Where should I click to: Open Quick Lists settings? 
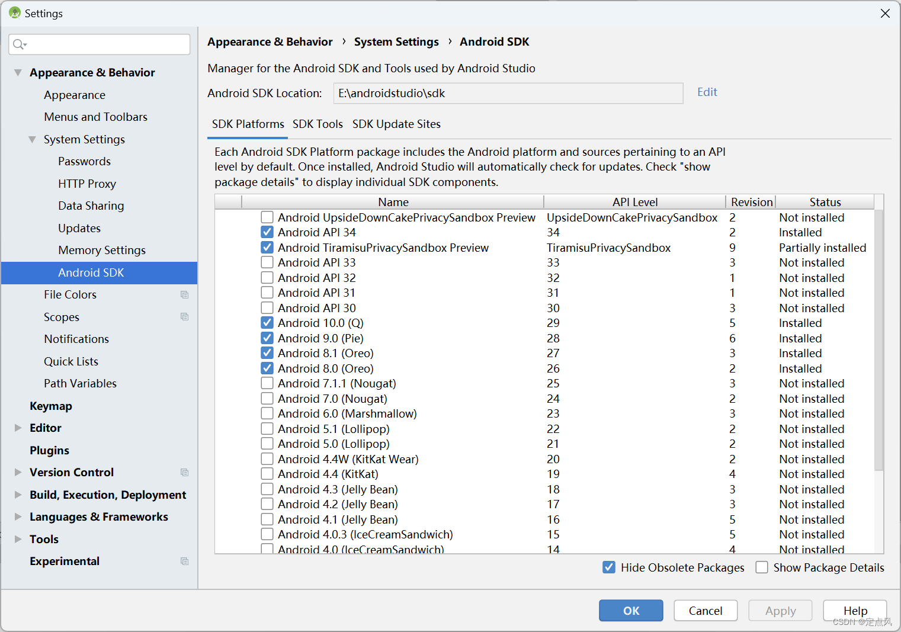pos(71,361)
